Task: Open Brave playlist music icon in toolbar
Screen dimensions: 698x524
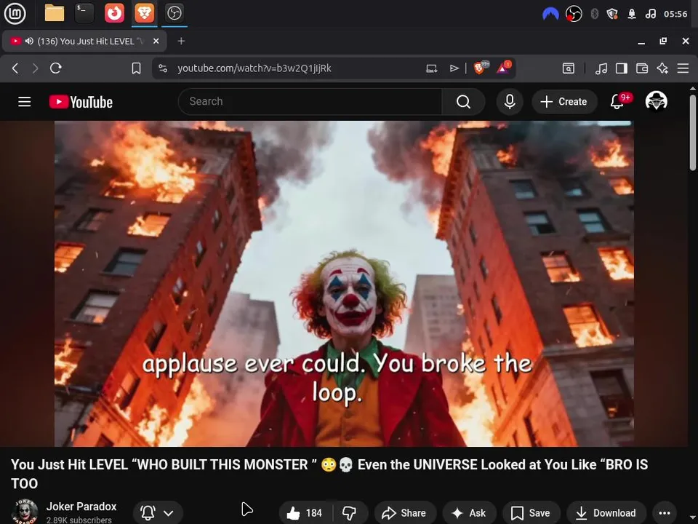Action: click(x=601, y=68)
